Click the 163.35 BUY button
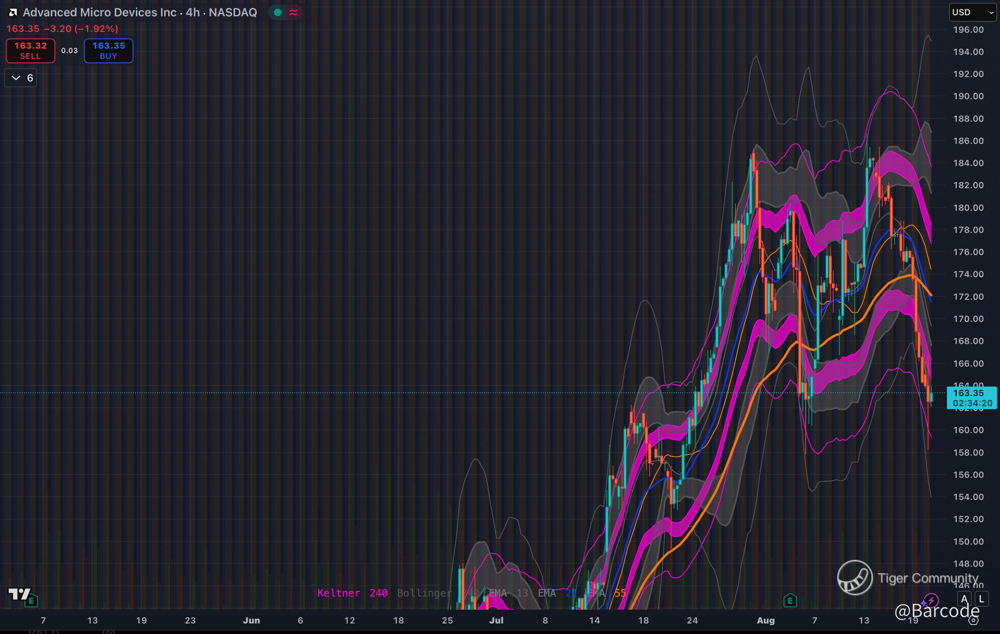The height and width of the screenshot is (634, 1000). 108,51
